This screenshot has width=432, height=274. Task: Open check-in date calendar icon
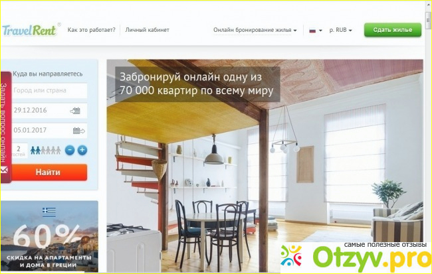(x=75, y=111)
